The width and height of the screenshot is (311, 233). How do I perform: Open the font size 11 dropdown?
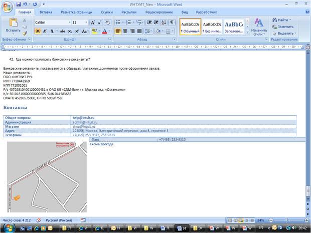(x=86, y=23)
